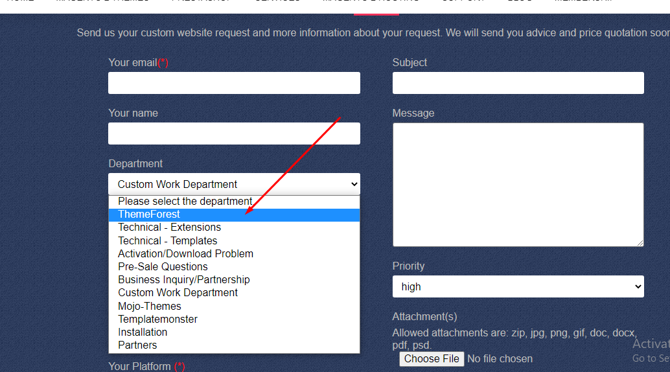Viewport: 670px width, 372px height.
Task: Select Mojo-Themes option
Action: pos(234,306)
